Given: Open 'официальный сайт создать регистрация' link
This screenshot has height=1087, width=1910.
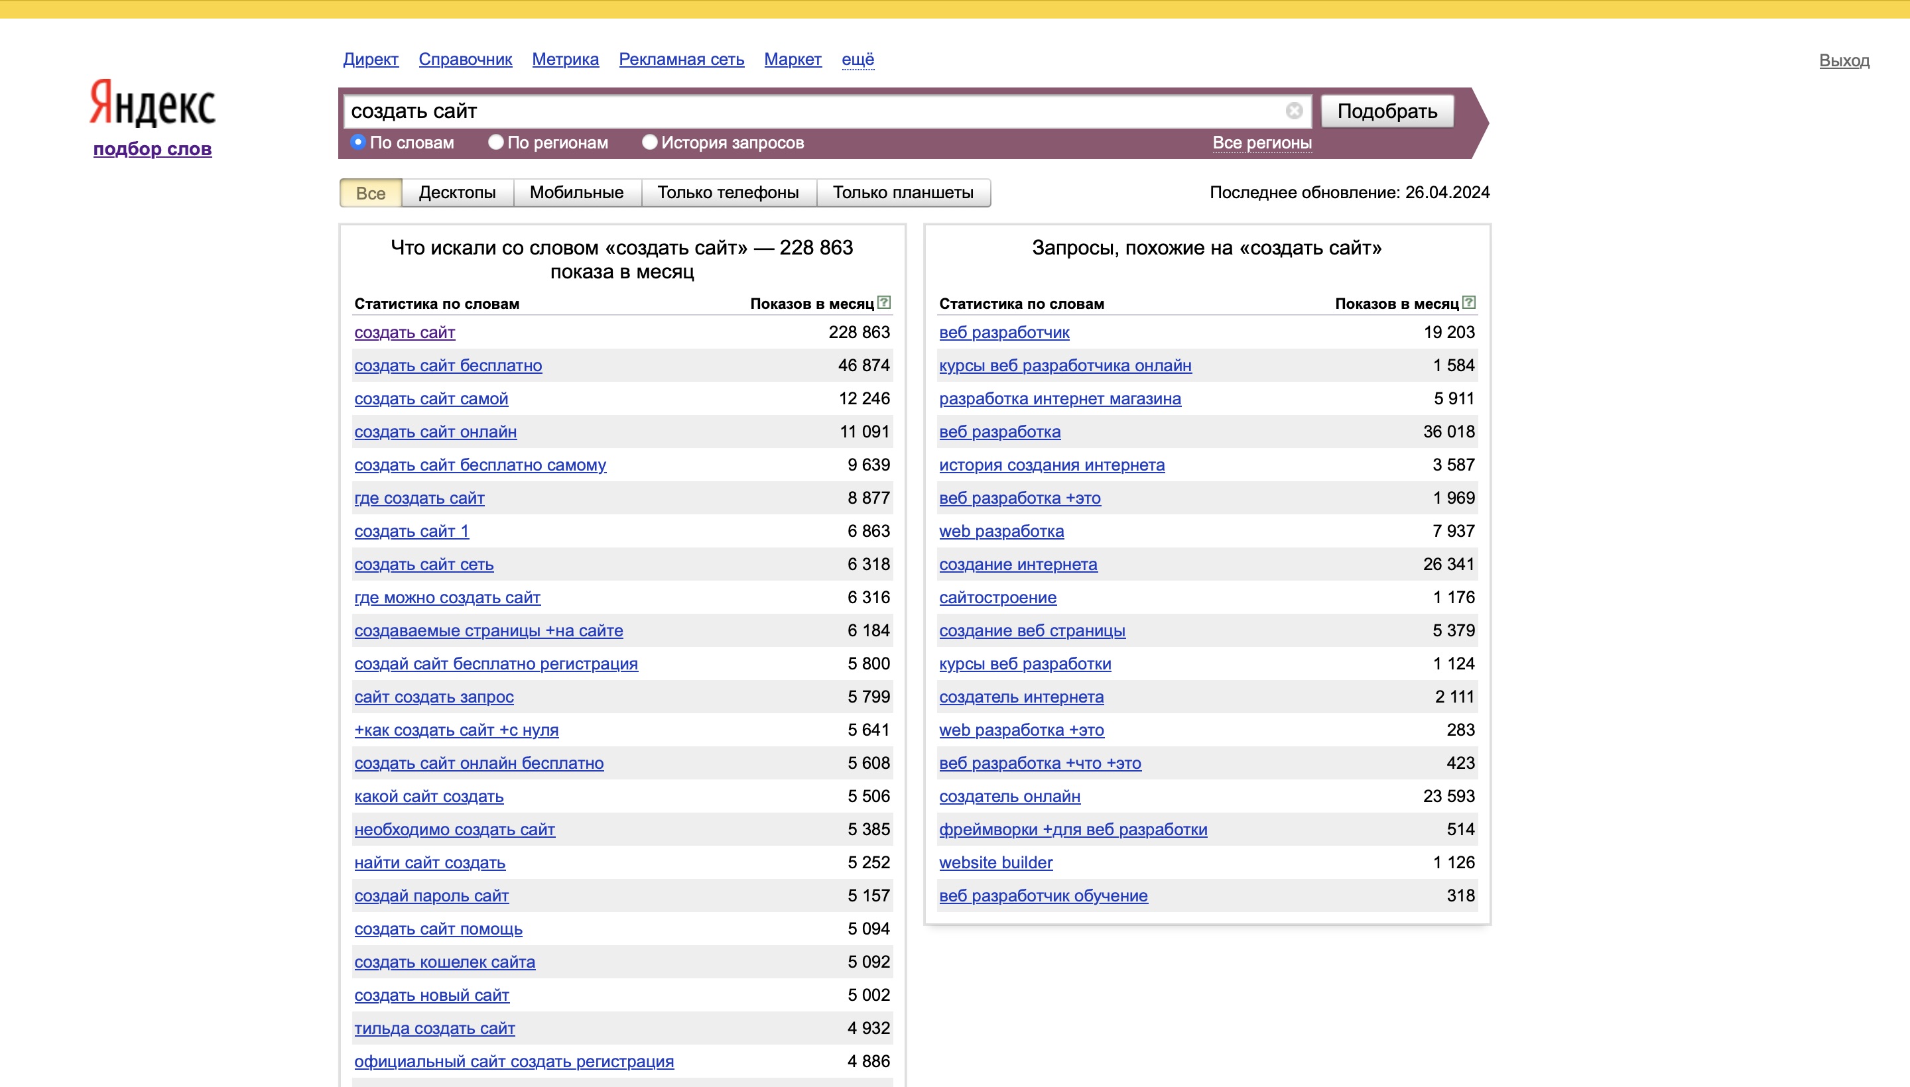Looking at the screenshot, I should click(x=514, y=1062).
